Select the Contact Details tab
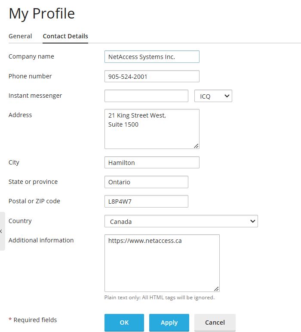 65,36
